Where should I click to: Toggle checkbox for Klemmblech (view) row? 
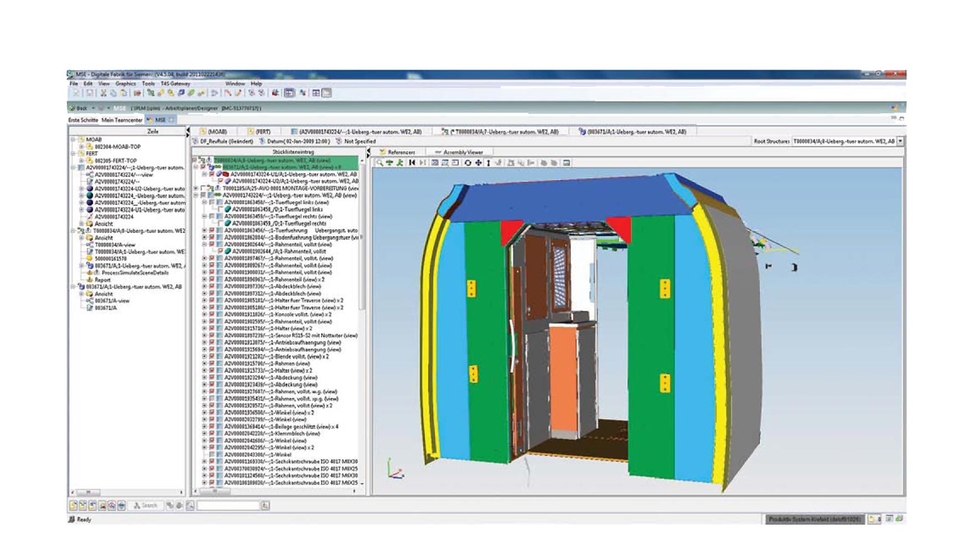coord(212,434)
